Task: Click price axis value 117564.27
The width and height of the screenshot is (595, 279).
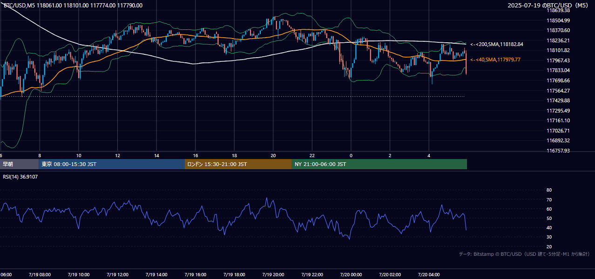Action: [x=559, y=91]
